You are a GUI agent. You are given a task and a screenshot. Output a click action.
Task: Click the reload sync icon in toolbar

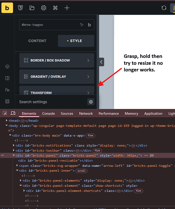click(x=164, y=8)
